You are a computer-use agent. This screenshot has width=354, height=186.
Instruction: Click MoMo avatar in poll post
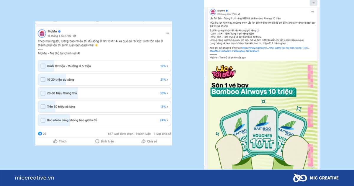[x=42, y=33]
